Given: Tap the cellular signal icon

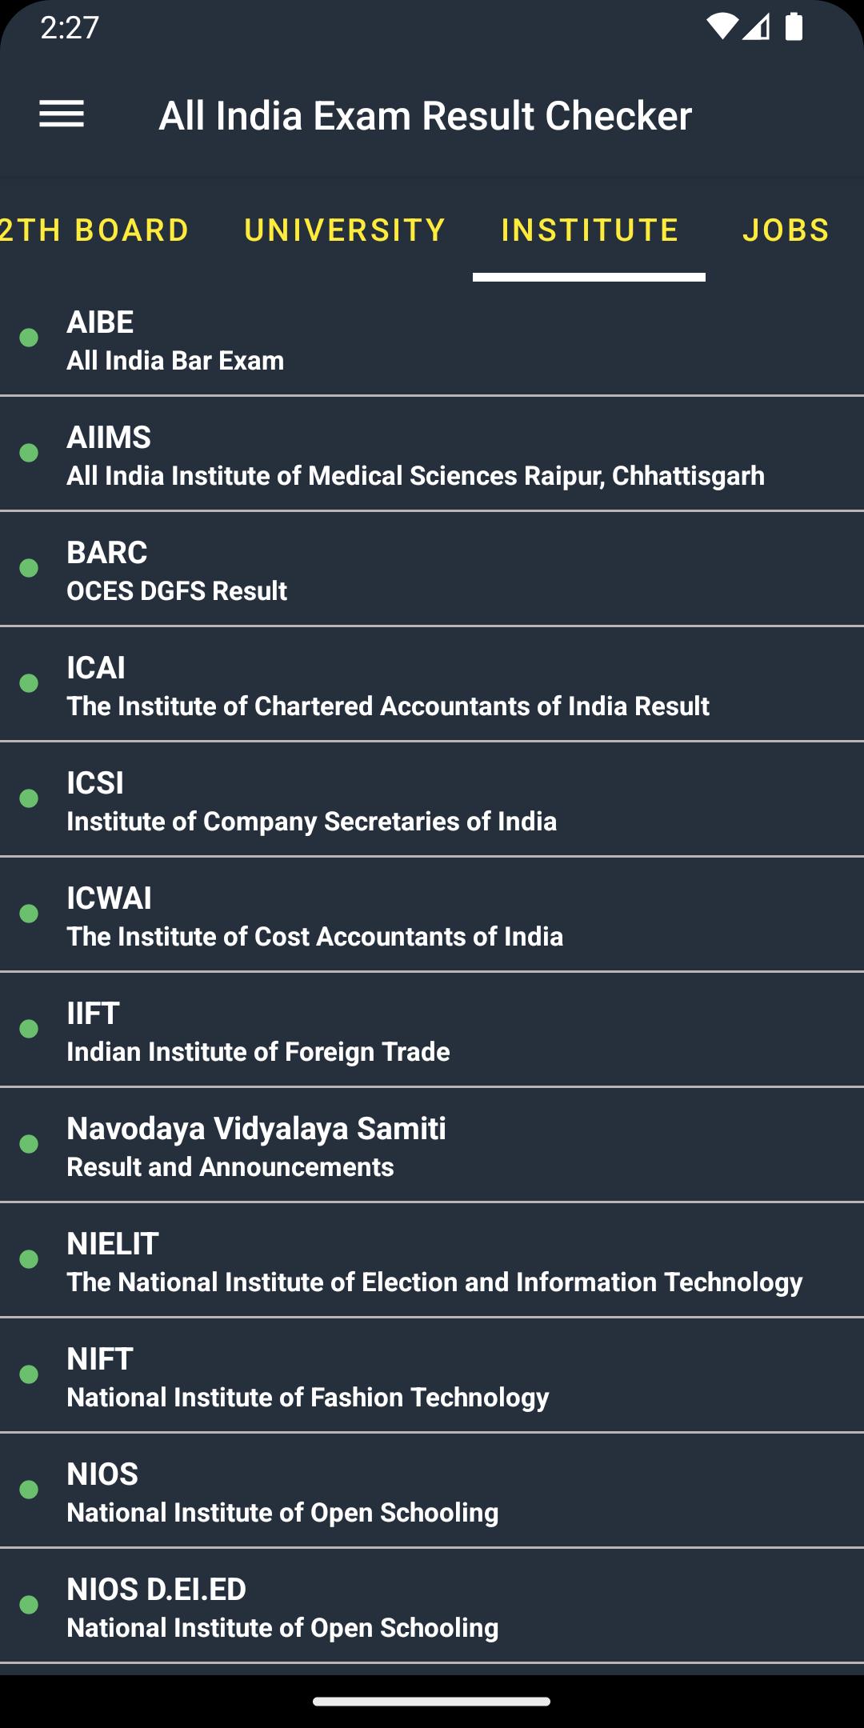Looking at the screenshot, I should tap(756, 27).
